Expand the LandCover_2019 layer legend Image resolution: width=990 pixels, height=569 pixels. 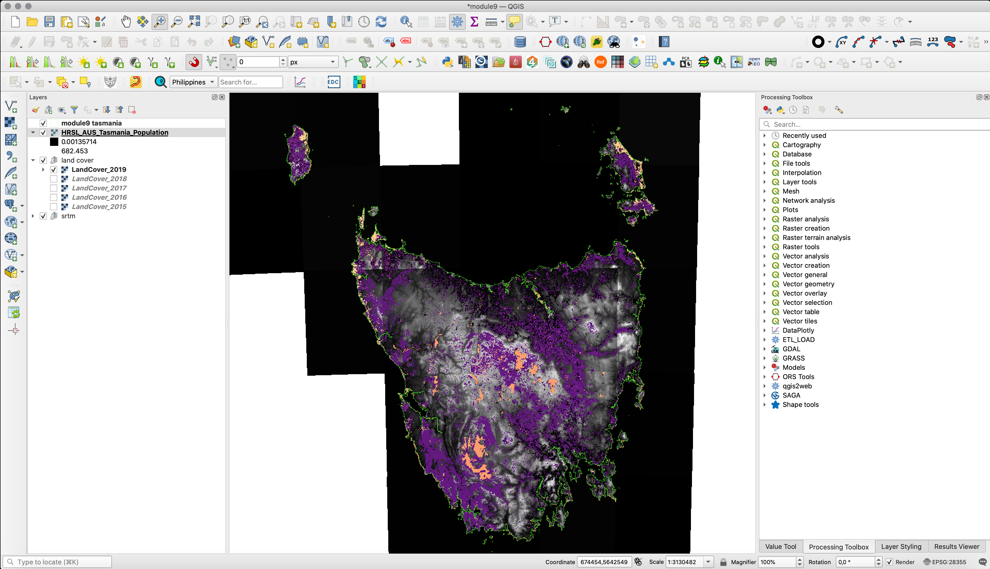pos(43,170)
